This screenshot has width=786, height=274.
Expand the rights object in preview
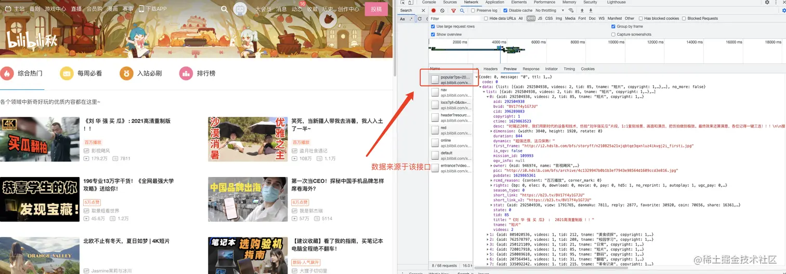coord(491,185)
